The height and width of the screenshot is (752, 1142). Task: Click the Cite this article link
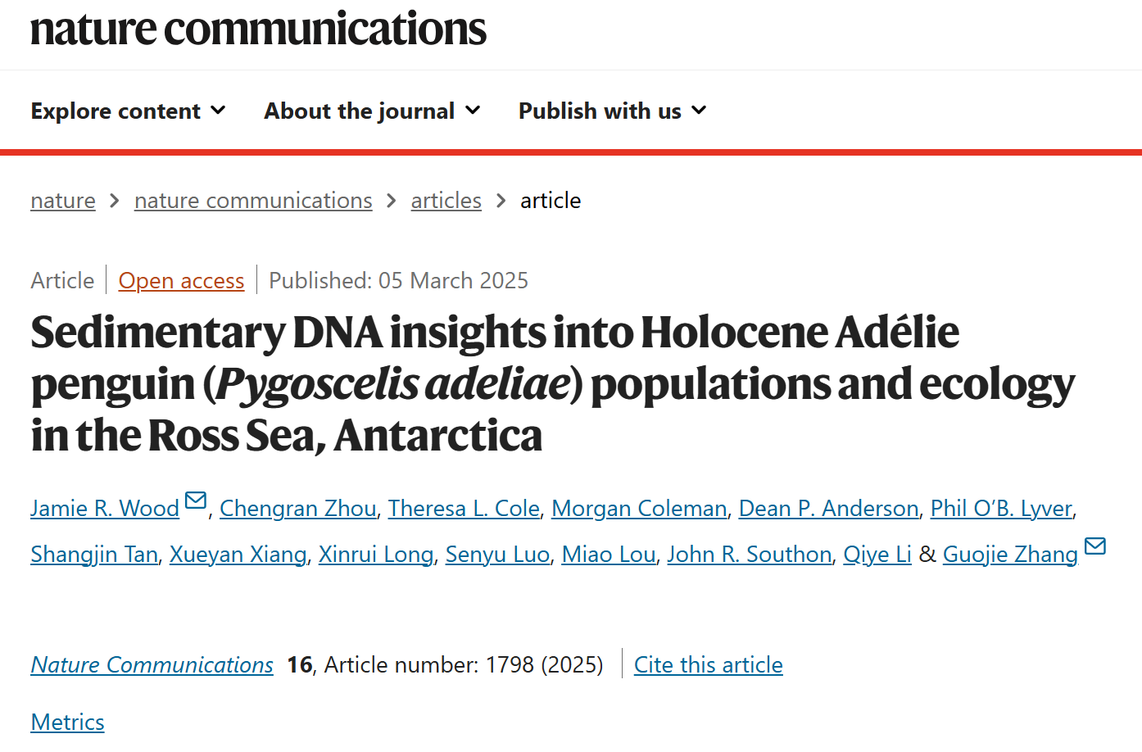click(708, 665)
